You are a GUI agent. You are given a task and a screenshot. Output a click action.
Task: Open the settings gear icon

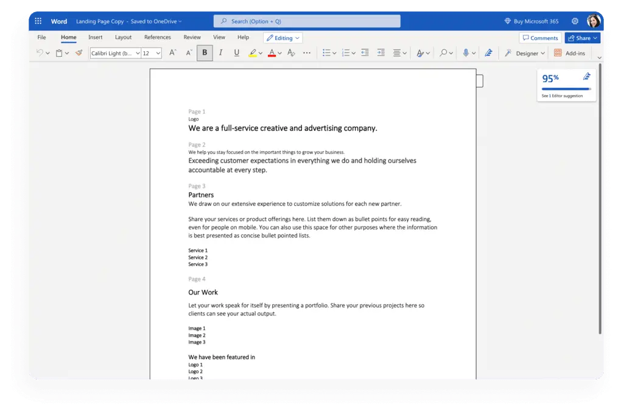pyautogui.click(x=575, y=21)
